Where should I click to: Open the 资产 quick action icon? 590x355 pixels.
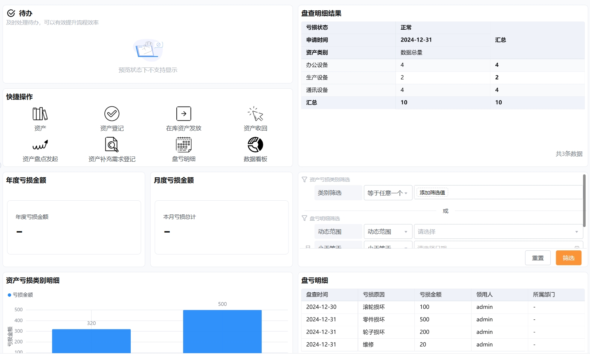tap(40, 114)
